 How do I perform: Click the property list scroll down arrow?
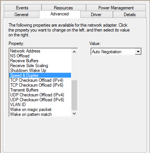pyautogui.click(x=74, y=114)
